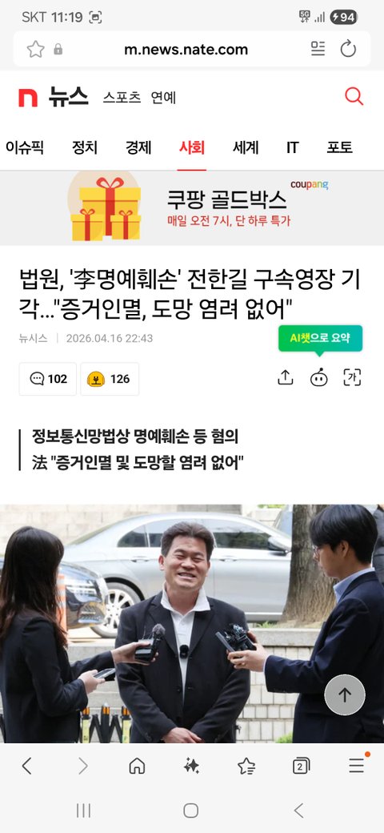Viewport: 384px width, 833px height.
Task: Open the AI chatbot robot icon
Action: click(x=318, y=378)
